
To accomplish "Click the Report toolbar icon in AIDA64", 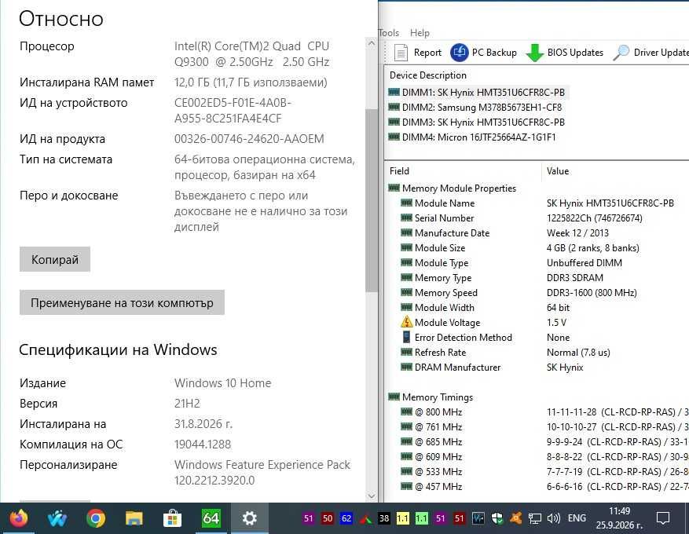I will (x=401, y=53).
